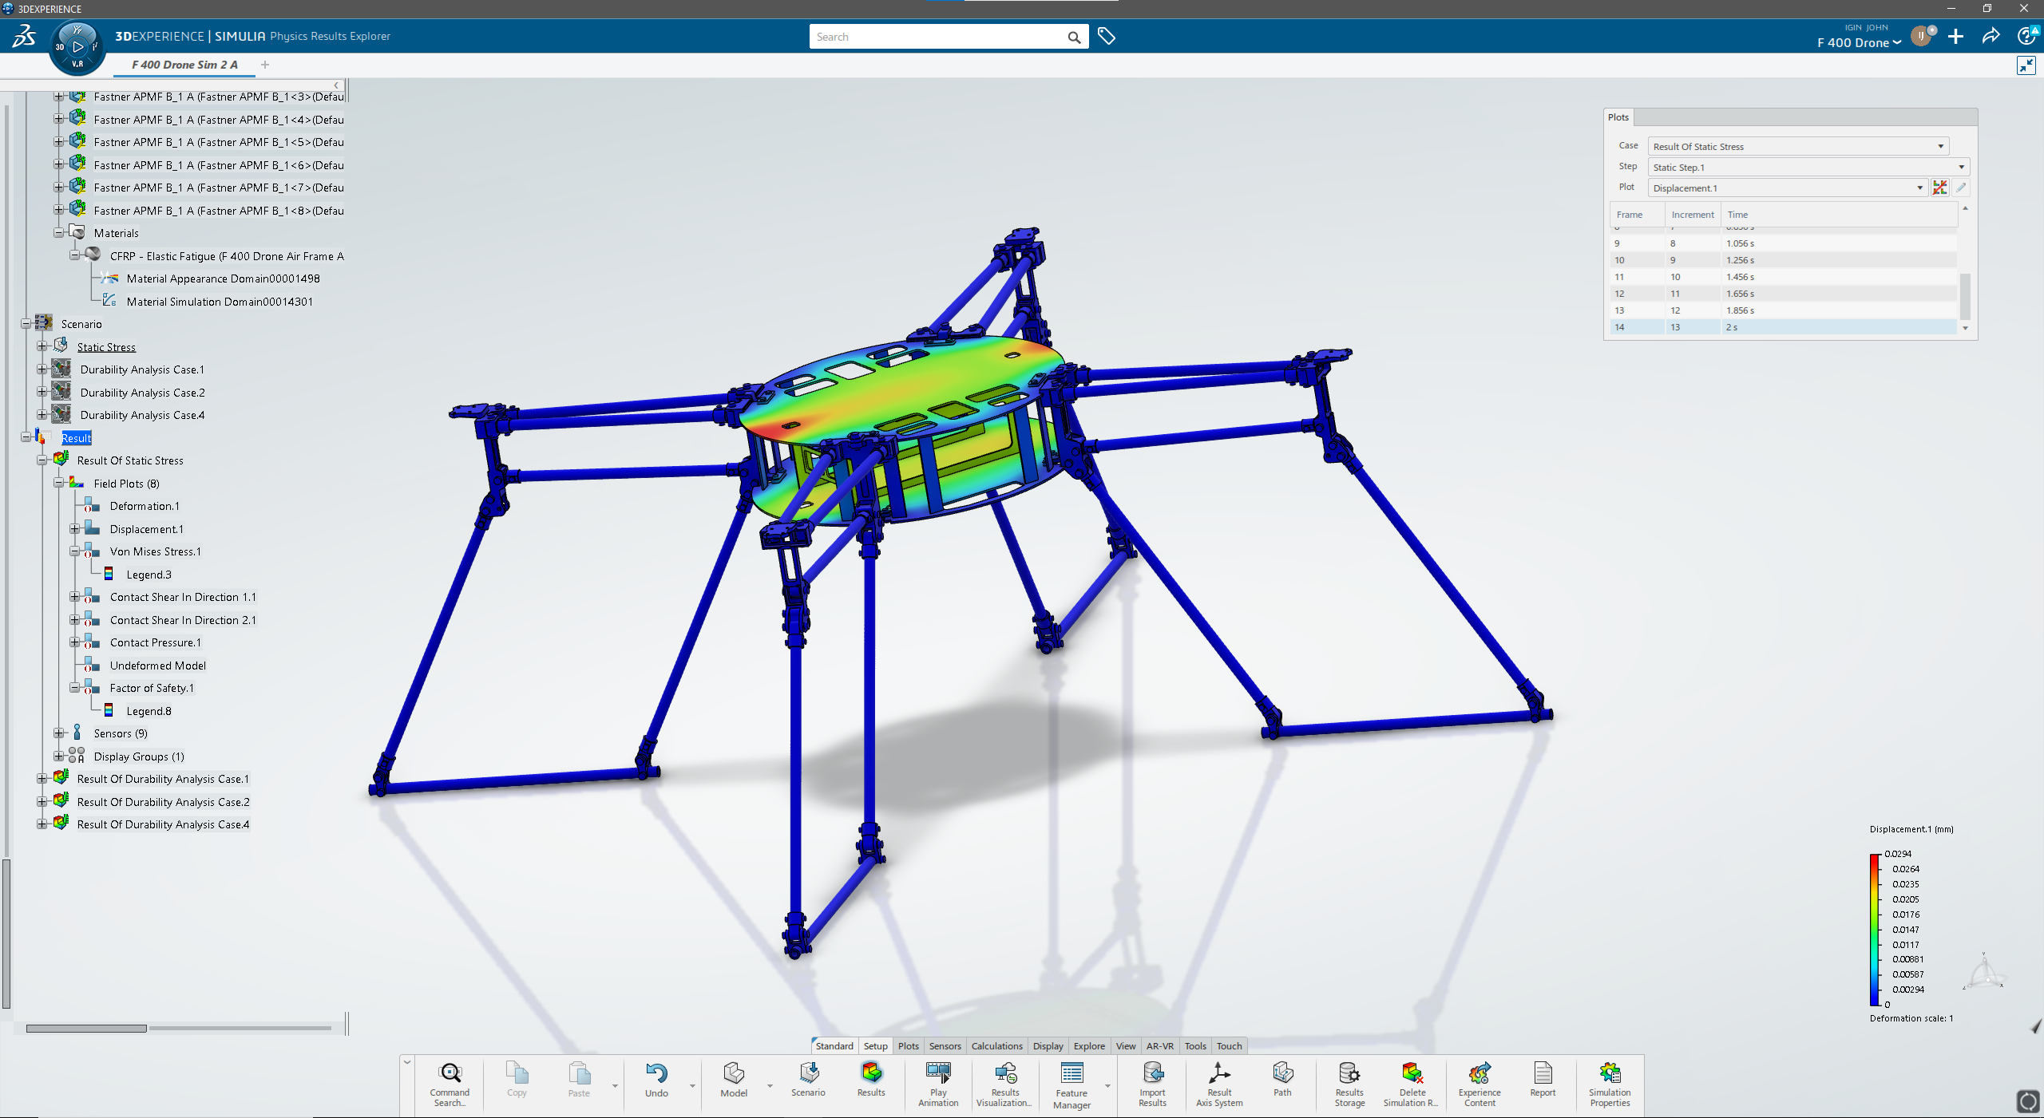This screenshot has width=2044, height=1118.
Task: Open the Feature Manager tool
Action: coord(1071,1074)
